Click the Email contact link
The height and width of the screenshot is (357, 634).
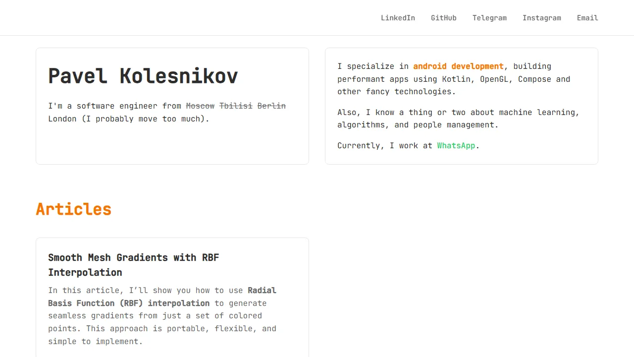coord(587,18)
